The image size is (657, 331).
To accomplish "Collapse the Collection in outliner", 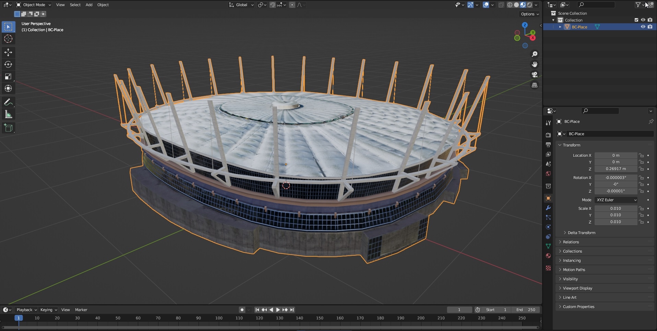I will tap(553, 20).
